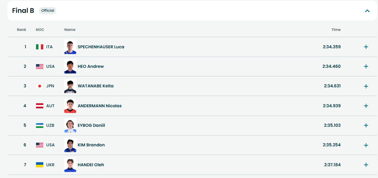Click the Italy flag icon
Viewport: 378px width, 178px height.
[40, 47]
